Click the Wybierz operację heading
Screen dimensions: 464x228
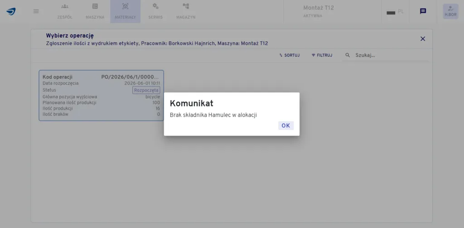[x=70, y=36]
